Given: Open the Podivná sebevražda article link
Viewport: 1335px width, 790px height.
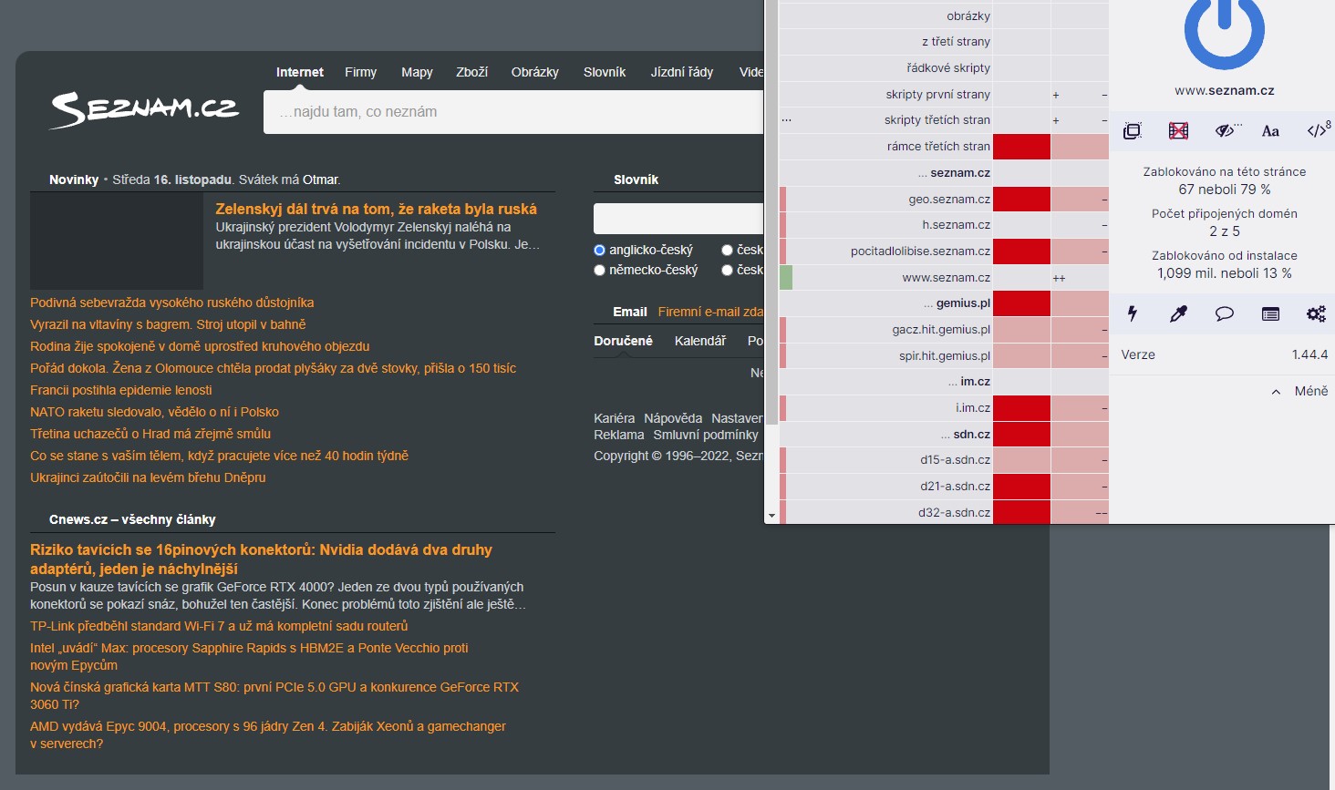Looking at the screenshot, I should coord(172,303).
